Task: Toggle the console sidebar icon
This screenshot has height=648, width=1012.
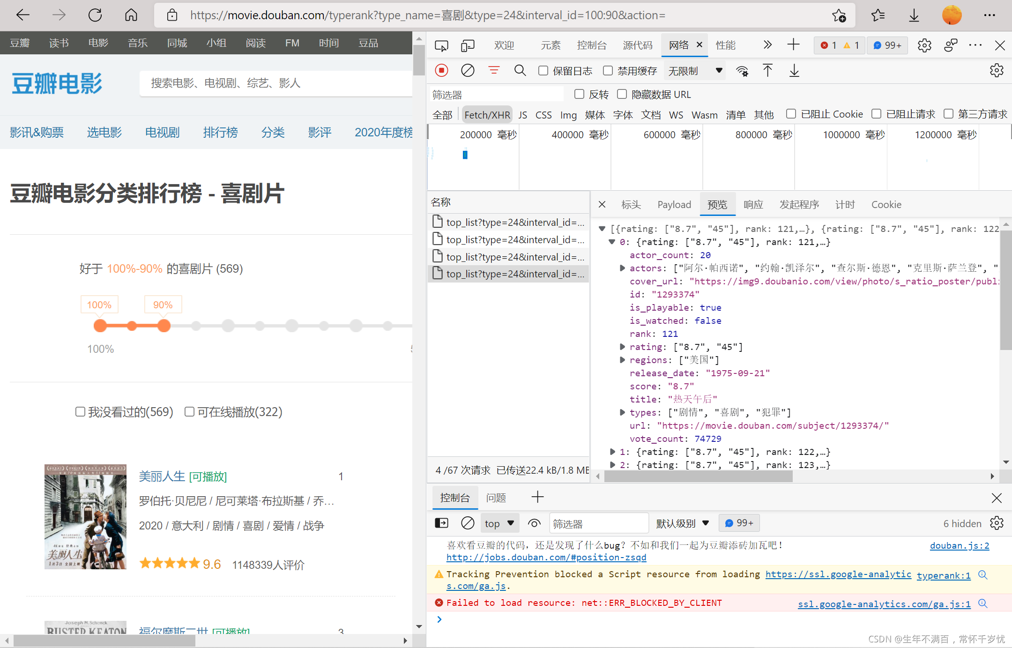Action: click(x=441, y=523)
